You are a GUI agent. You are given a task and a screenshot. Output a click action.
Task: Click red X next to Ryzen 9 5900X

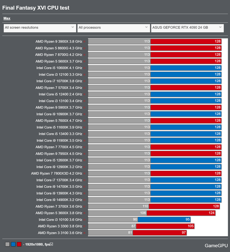pyautogui.click(x=84, y=108)
